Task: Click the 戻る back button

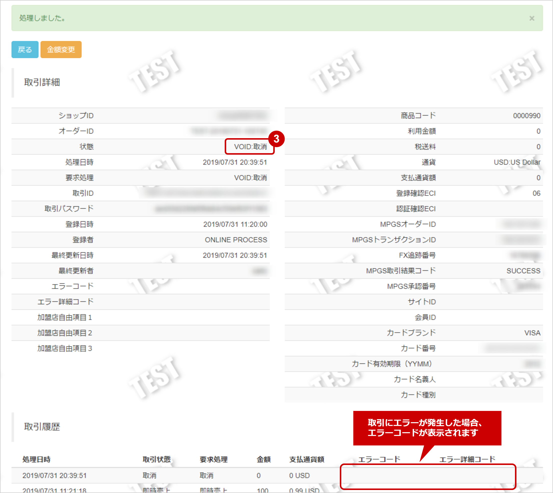Action: coord(25,50)
